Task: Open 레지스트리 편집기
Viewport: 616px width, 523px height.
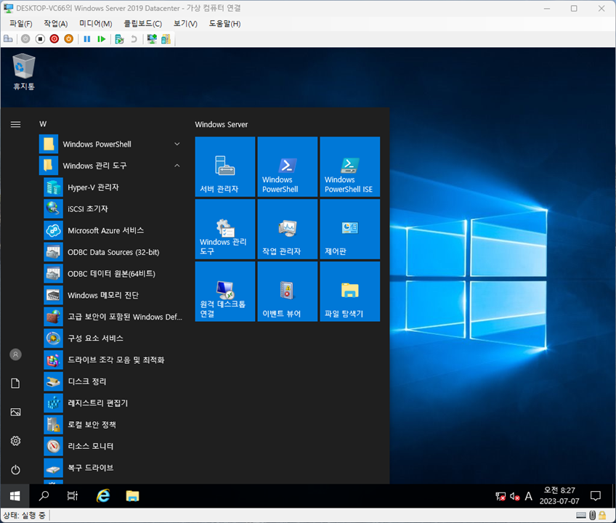Action: click(113, 403)
